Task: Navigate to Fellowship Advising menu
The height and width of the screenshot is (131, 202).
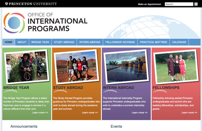Action: [120, 42]
